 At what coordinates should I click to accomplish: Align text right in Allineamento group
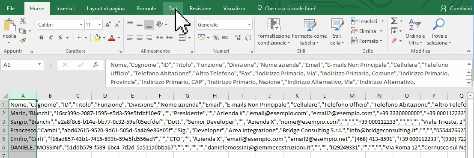(x=149, y=38)
